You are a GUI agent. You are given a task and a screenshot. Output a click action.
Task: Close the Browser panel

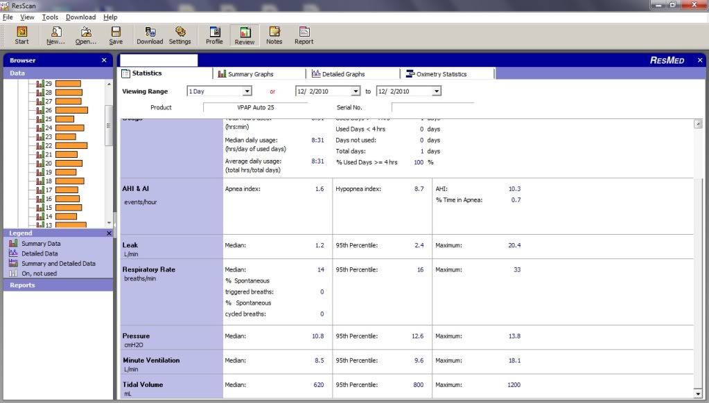(x=105, y=60)
